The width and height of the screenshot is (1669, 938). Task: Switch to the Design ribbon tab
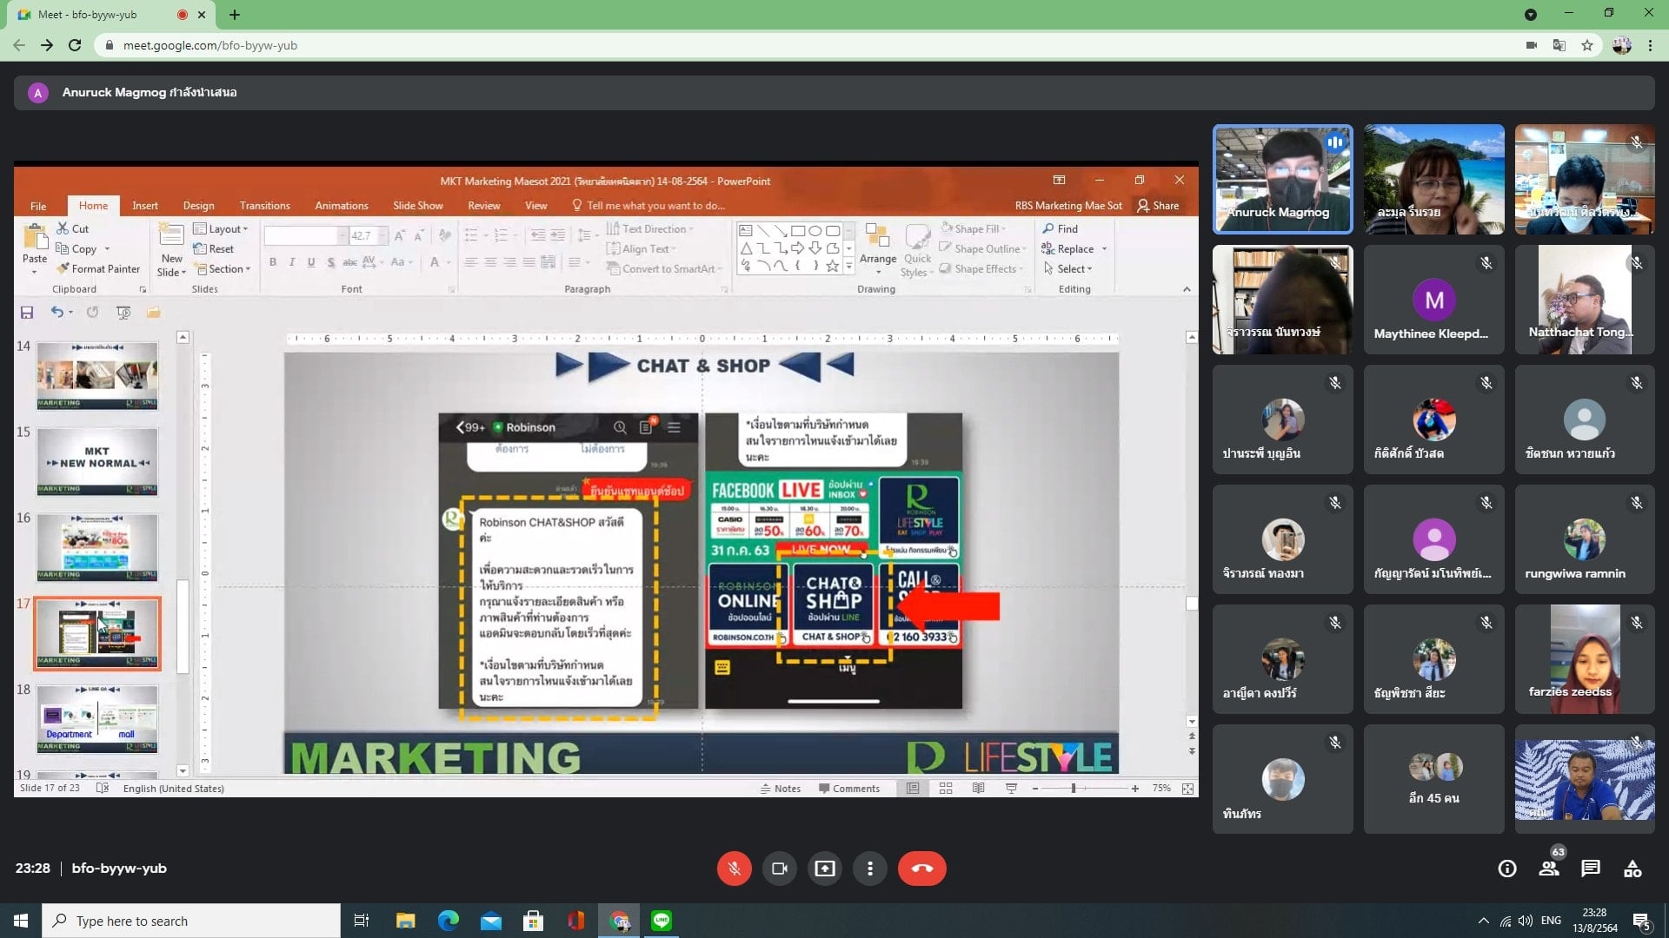coord(198,206)
